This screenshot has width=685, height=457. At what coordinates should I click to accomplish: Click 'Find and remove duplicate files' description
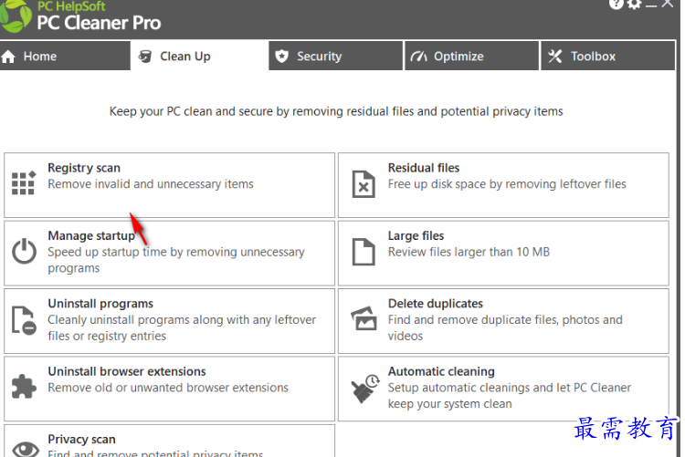point(505,327)
